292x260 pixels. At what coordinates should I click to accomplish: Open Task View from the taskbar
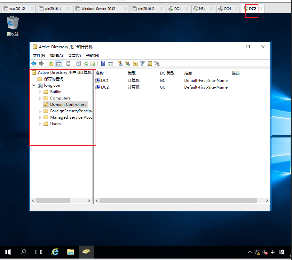39,252
